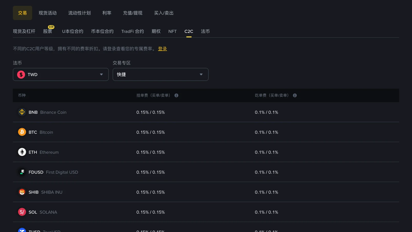Switch to TradFi 合约 sub-tab

(133, 31)
